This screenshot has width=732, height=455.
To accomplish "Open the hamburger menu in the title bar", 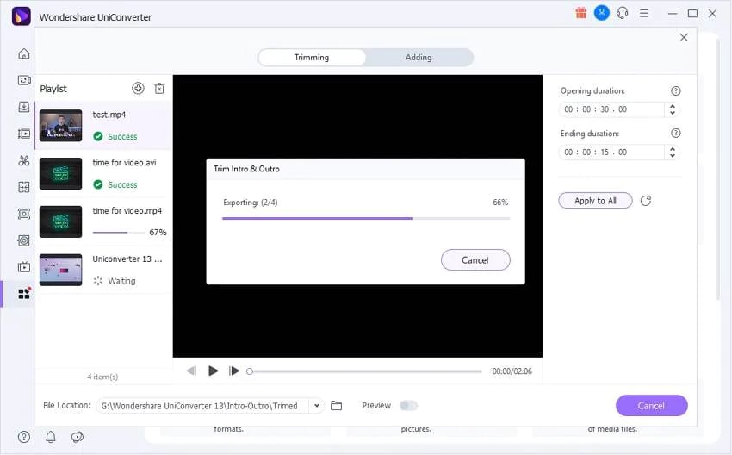I will pyautogui.click(x=644, y=14).
